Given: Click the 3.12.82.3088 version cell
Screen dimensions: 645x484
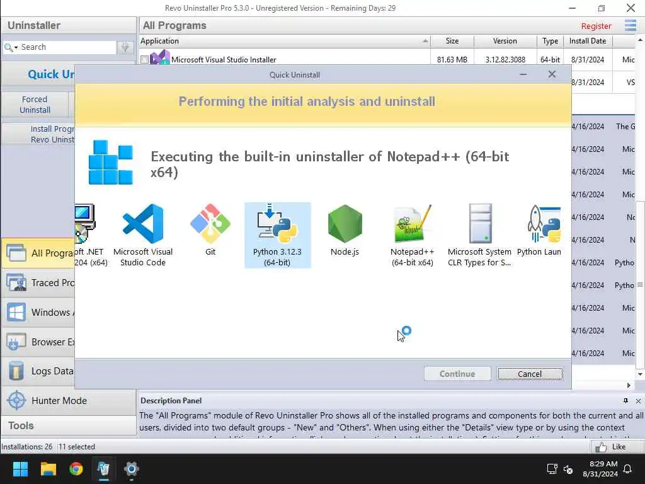Looking at the screenshot, I should [x=505, y=60].
